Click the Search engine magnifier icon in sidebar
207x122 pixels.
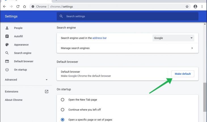click(x=7, y=53)
